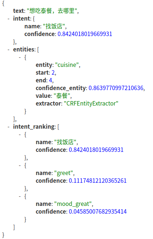Collapse the mood_great ranking object
The image size is (153, 239).
click(20, 196)
